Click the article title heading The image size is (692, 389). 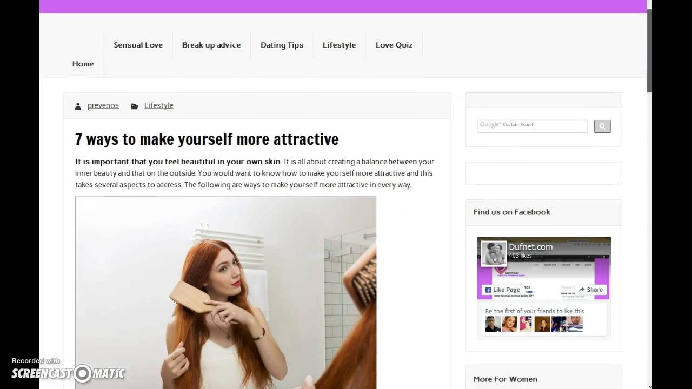[x=207, y=139]
